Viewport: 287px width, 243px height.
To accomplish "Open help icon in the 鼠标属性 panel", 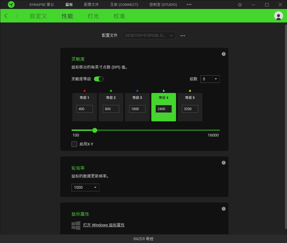I will coord(223,209).
